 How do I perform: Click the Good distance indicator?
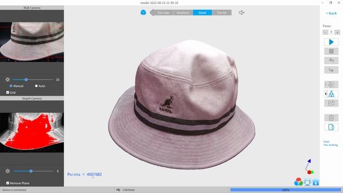coord(202,12)
